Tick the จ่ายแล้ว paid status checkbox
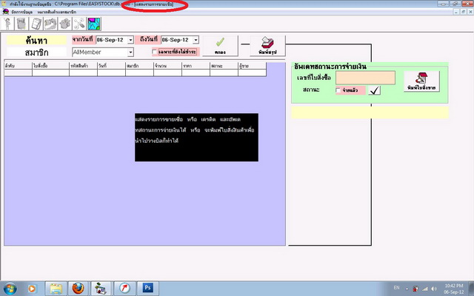Image resolution: width=474 pixels, height=296 pixels. (339, 90)
